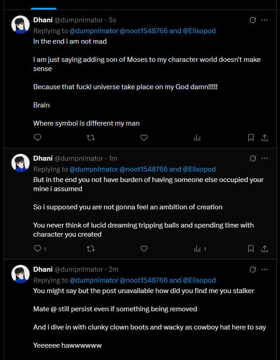Like the tweet posted 5s ago

[144, 137]
